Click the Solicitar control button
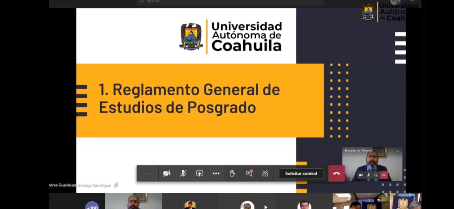 301,173
